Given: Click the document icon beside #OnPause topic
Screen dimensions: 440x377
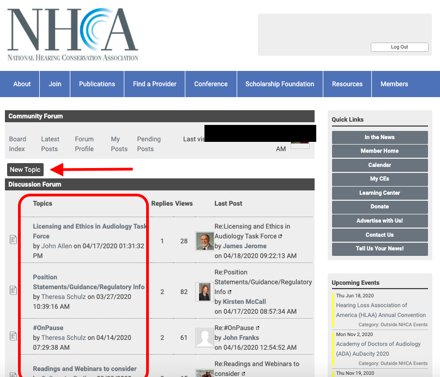Looking at the screenshot, I should coord(13,336).
